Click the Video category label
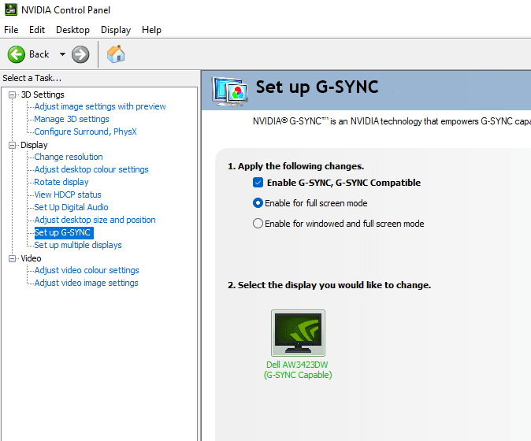531x441 pixels. 31,258
